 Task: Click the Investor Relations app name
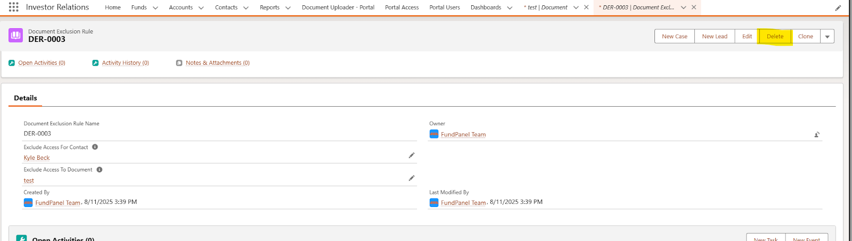58,7
